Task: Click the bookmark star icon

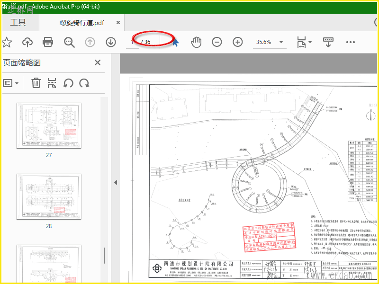Action: pyautogui.click(x=7, y=42)
